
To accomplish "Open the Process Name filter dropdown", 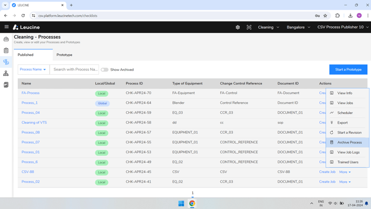I will coord(33,69).
